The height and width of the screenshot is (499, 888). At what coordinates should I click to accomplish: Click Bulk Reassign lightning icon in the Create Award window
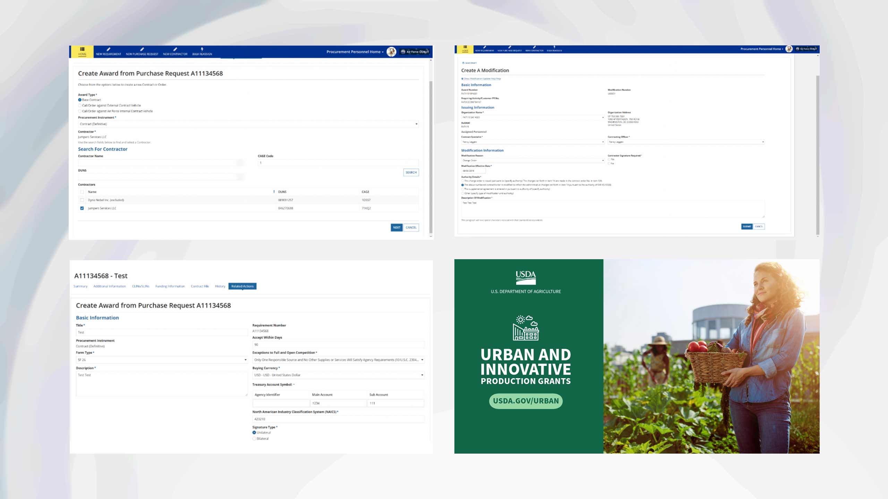(202, 49)
